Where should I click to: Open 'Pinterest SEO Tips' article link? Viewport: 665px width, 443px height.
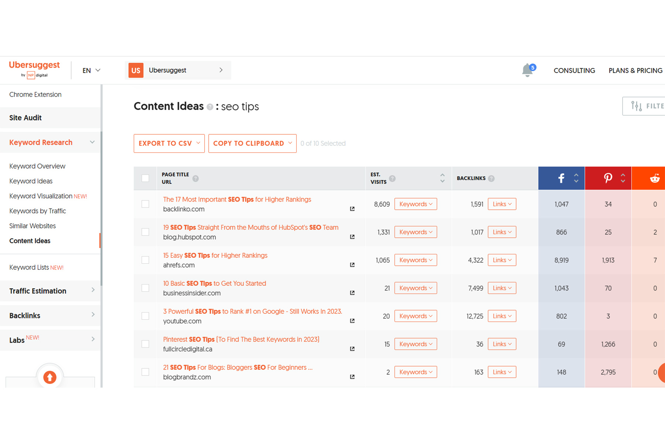pyautogui.click(x=241, y=339)
